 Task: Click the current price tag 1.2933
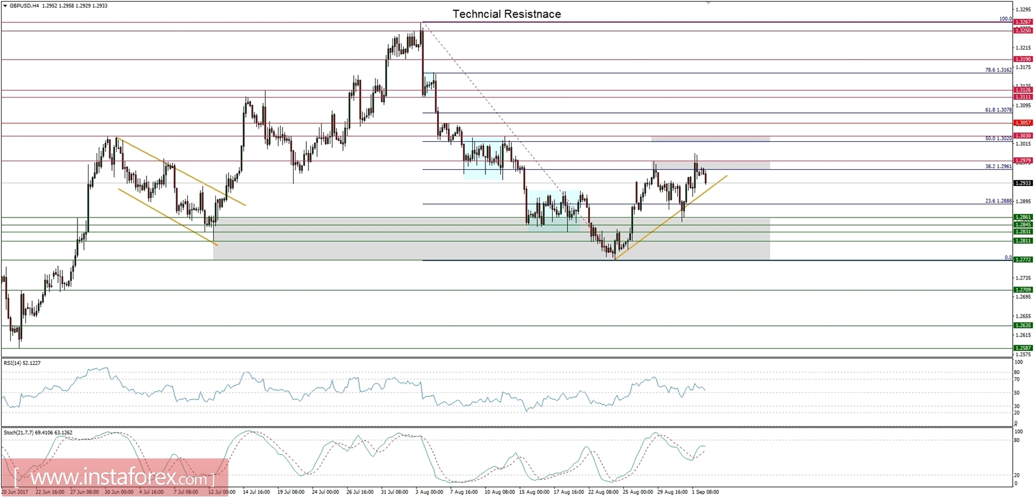coord(1023,183)
